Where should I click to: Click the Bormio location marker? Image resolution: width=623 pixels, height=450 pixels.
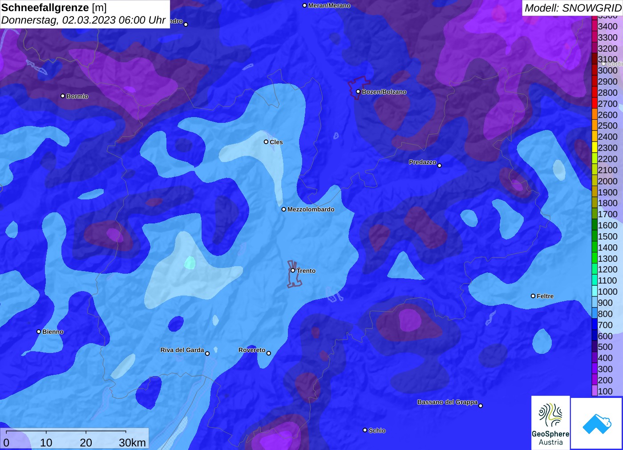click(63, 96)
